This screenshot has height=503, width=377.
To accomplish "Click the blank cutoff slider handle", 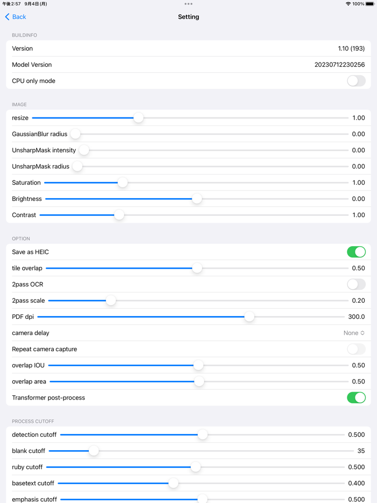I will point(94,451).
